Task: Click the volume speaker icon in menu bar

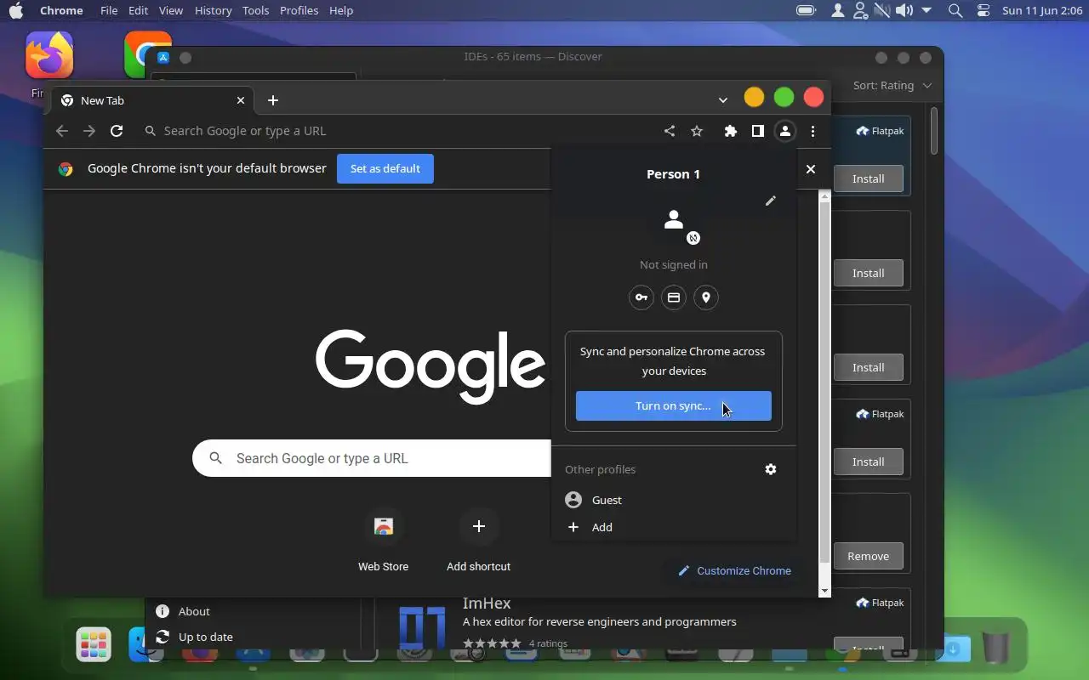Action: tap(904, 10)
